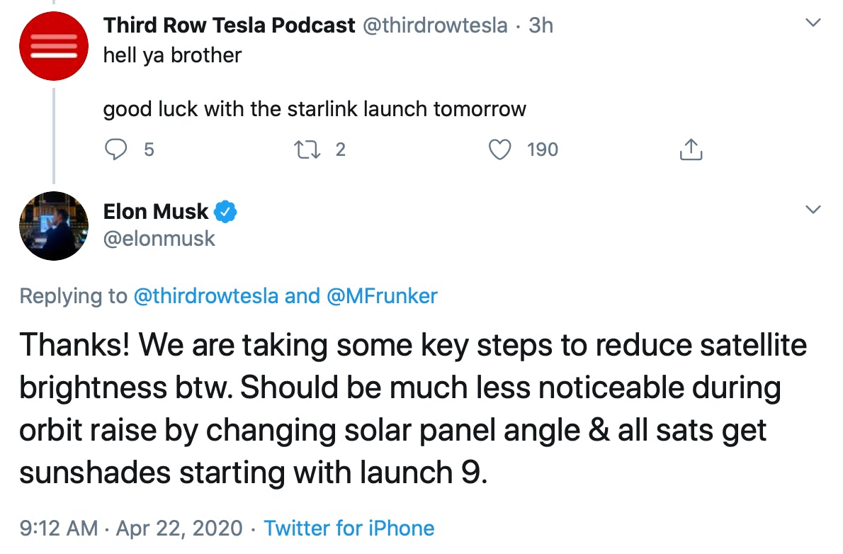
Task: Click the @thirdrowtesla handle beside the podcast name
Action: click(x=435, y=26)
